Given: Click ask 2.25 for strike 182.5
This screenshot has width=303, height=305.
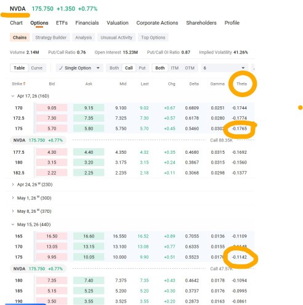Looking at the screenshot, I should (x=89, y=173).
